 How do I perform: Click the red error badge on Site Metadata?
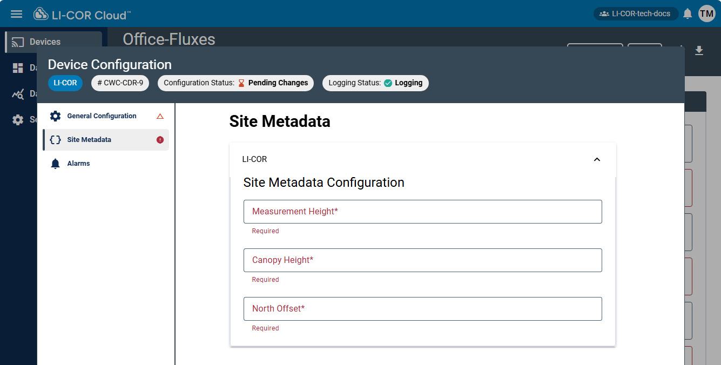(x=160, y=140)
